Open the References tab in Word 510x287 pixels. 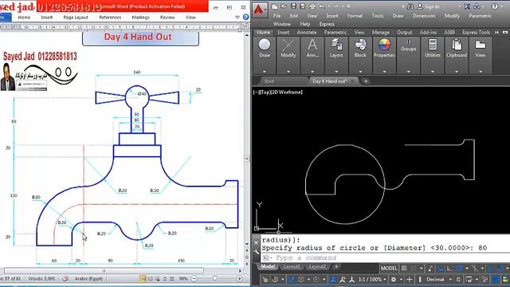[x=110, y=18]
